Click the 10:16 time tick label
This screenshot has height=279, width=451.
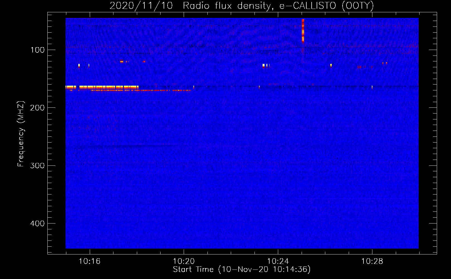[x=89, y=261]
